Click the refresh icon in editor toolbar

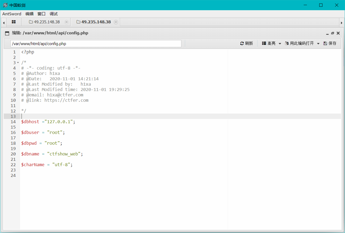click(242, 43)
